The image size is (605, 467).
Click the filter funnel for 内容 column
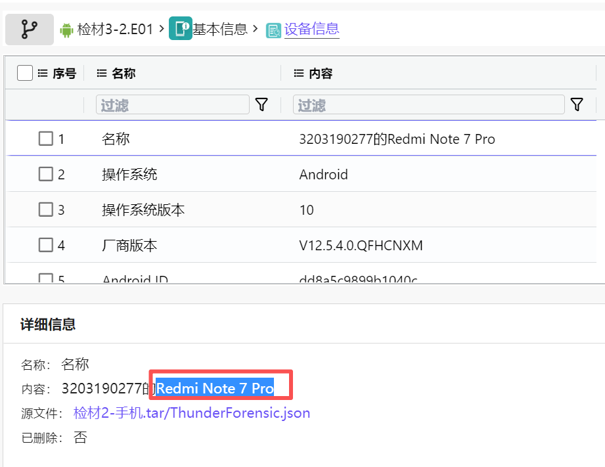tap(577, 104)
